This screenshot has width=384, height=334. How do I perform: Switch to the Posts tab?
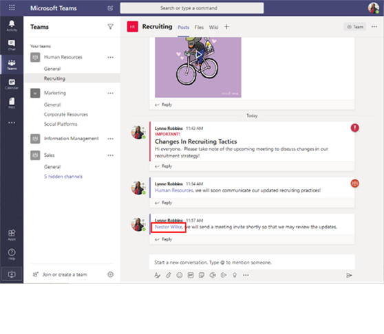184,27
